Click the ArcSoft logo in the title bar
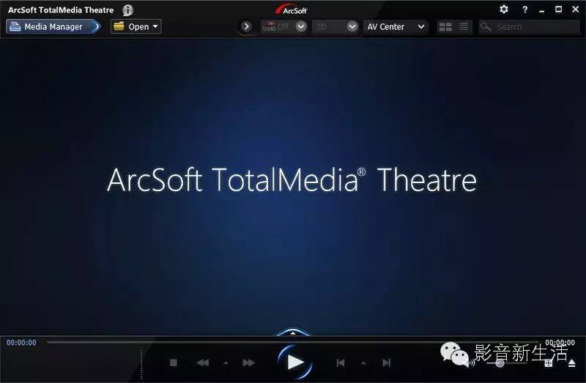The height and width of the screenshot is (383, 586). (x=291, y=10)
